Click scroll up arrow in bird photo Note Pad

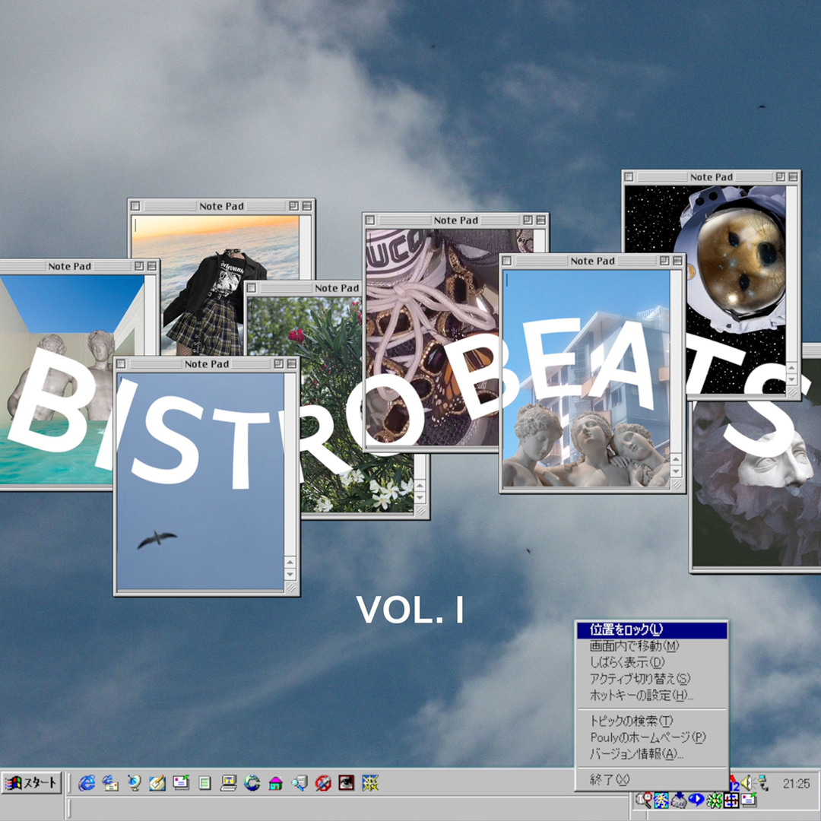(290, 562)
